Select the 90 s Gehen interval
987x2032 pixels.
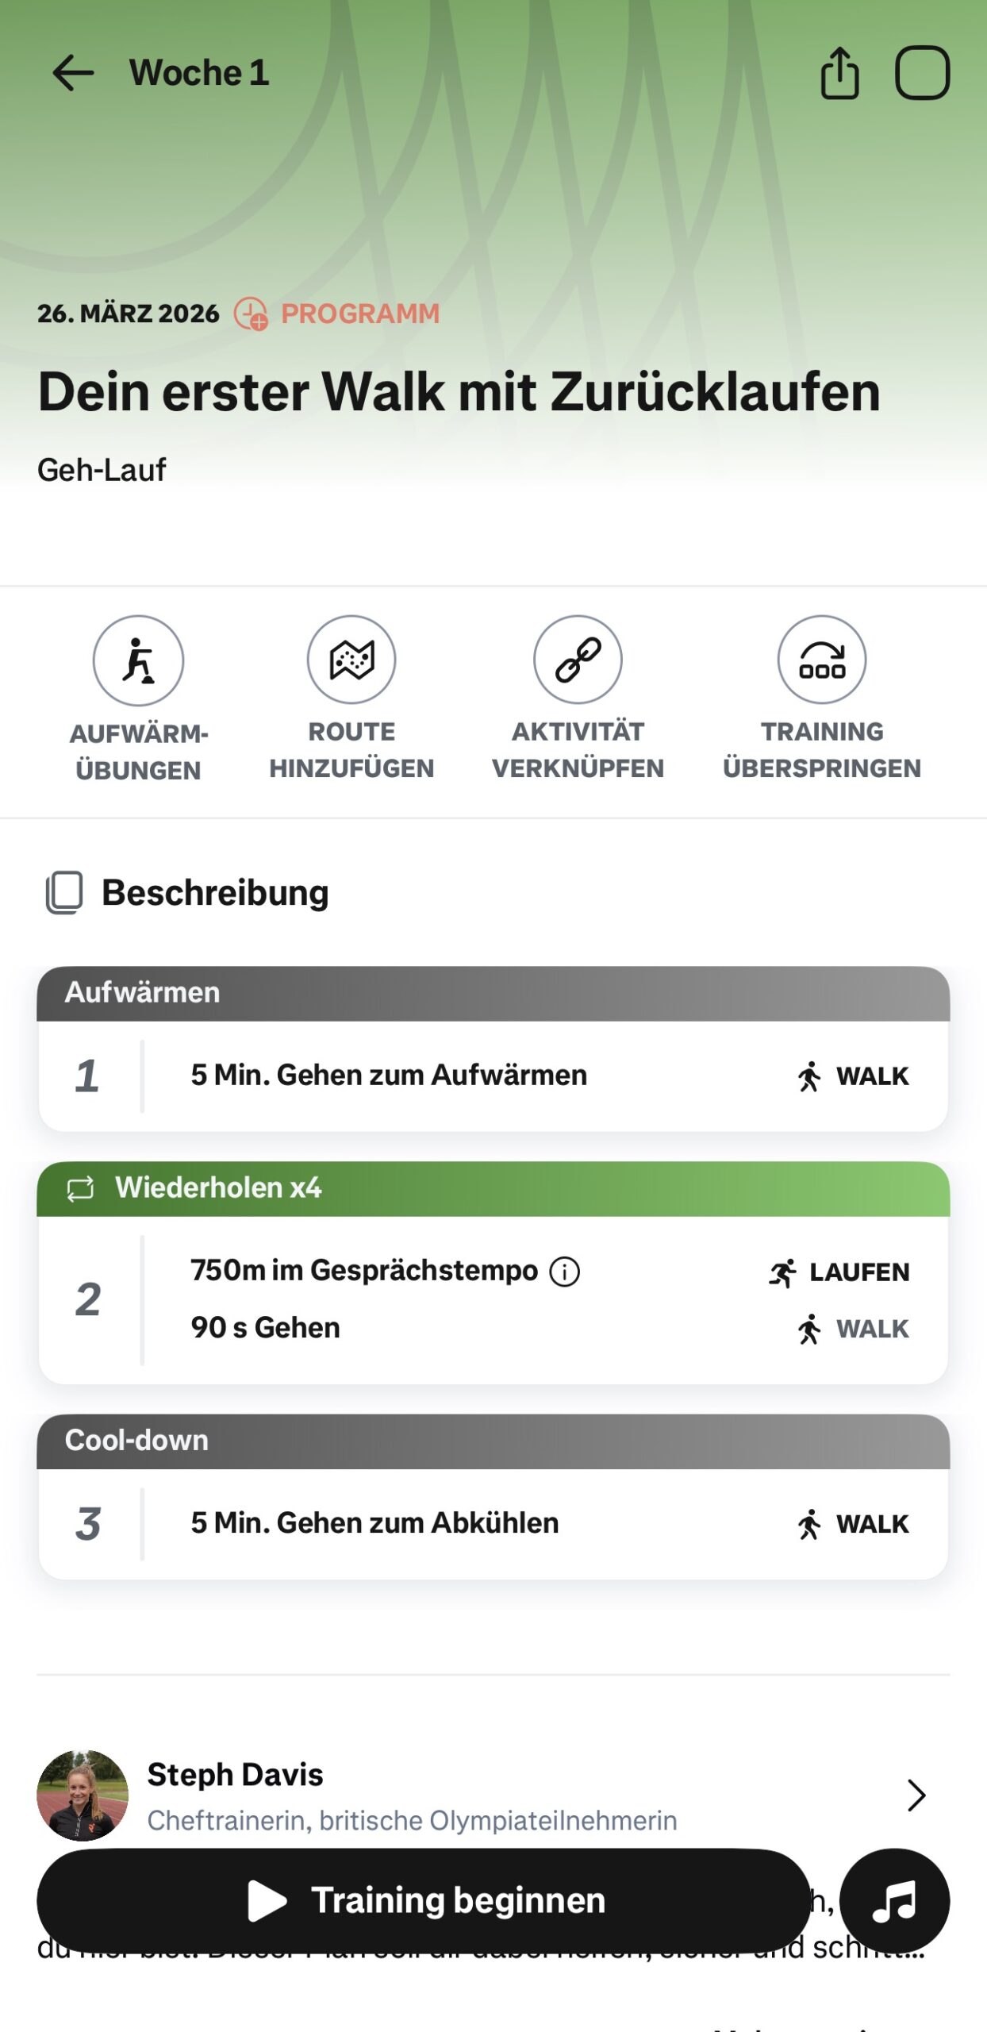click(x=266, y=1328)
